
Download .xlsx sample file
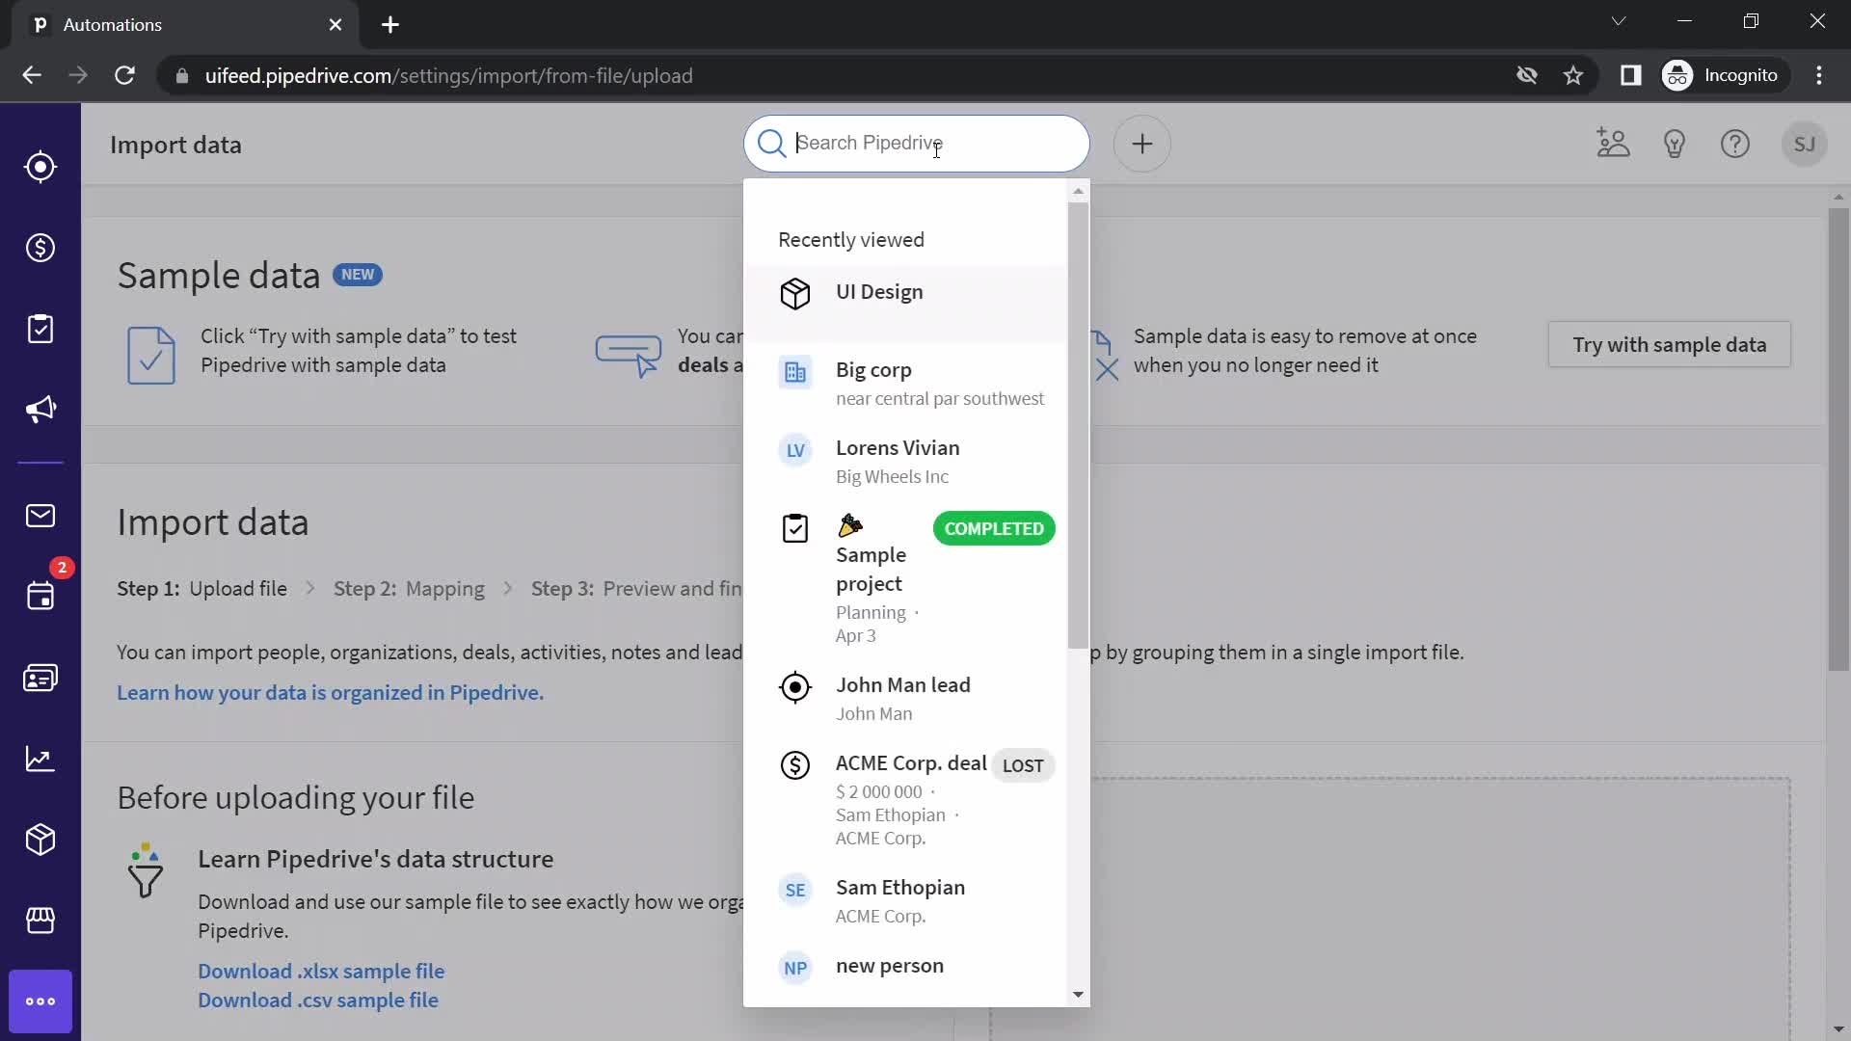coord(321,971)
